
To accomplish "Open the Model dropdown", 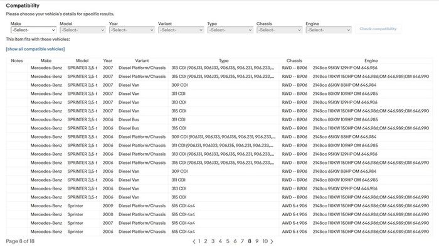I will point(83,30).
